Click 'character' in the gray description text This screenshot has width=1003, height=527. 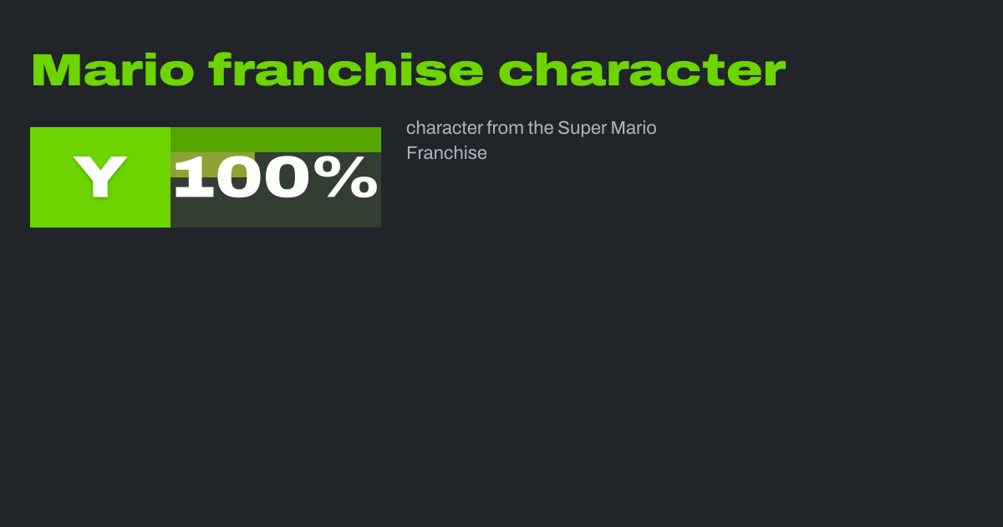(444, 128)
